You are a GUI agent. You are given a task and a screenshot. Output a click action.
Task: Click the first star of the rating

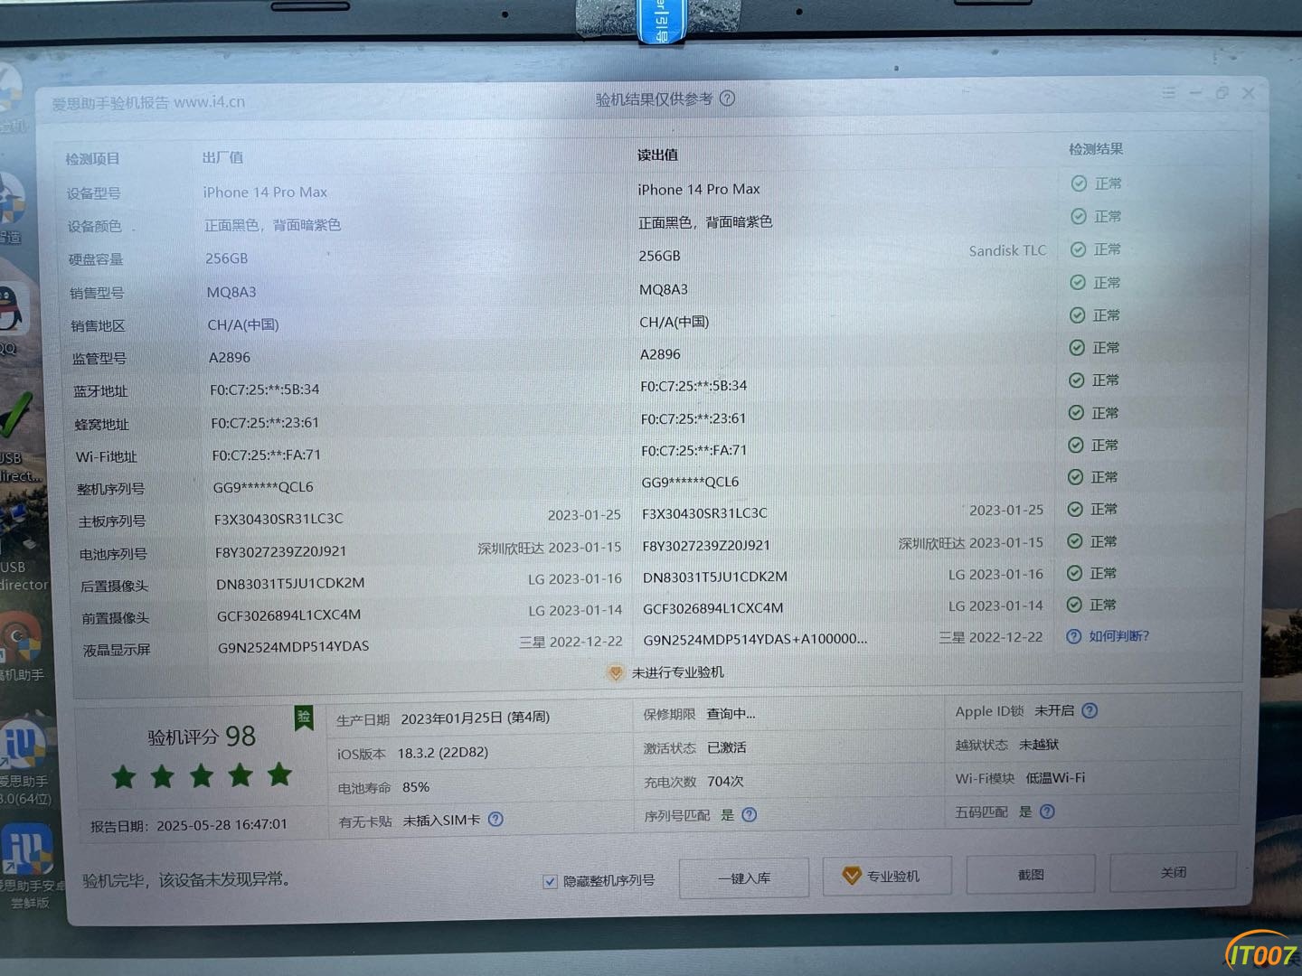[124, 775]
